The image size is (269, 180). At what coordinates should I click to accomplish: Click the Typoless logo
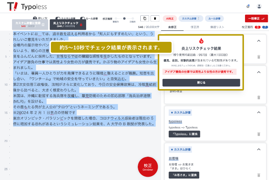pos(27,7)
